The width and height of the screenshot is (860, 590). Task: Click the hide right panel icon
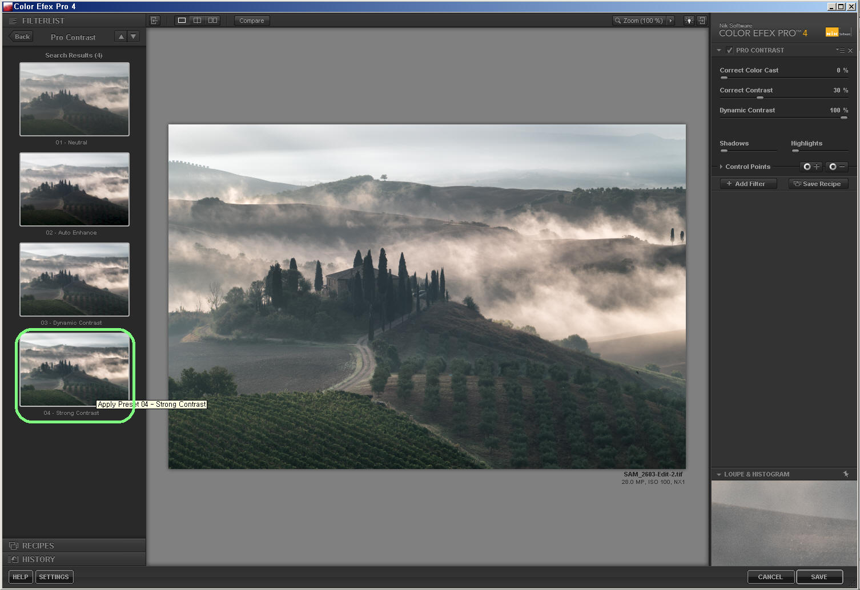[702, 21]
